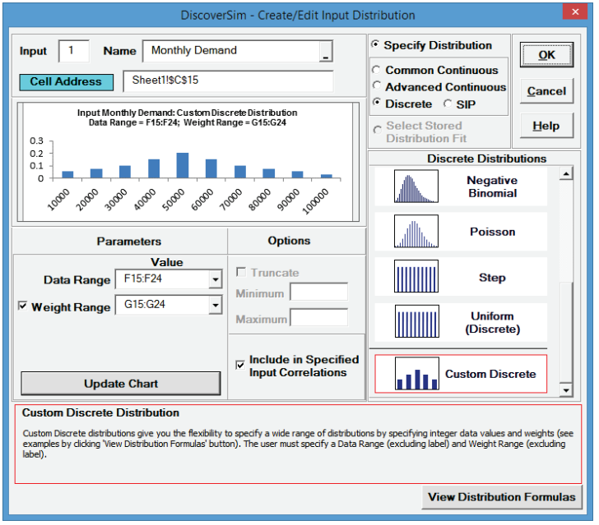
Task: Enable the Truncate checkbox
Action: coord(241,272)
